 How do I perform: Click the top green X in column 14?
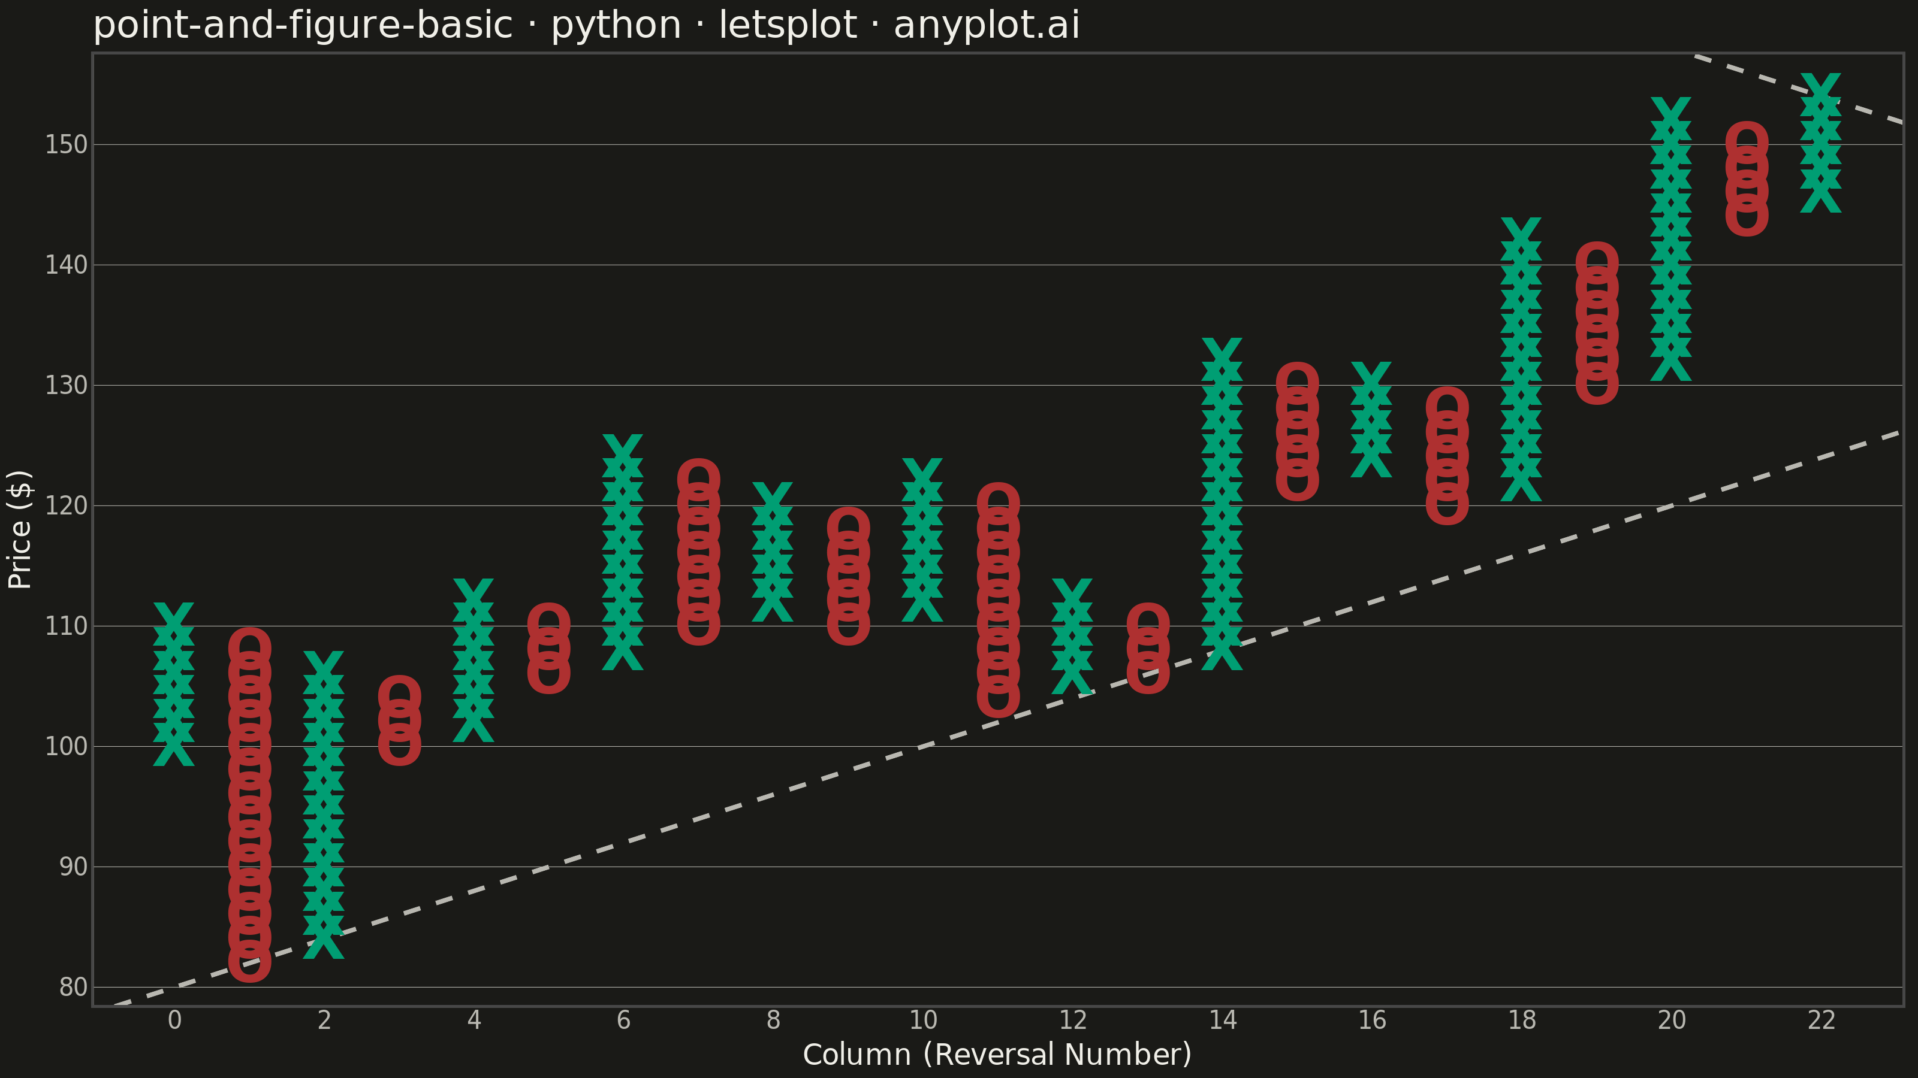[x=1222, y=359]
